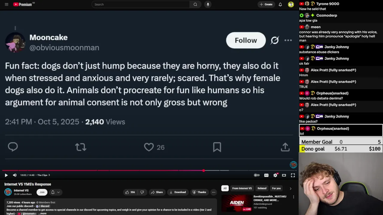383x215 pixels.
Task: Expand the channel notification bell dropdown
Action: 55,192
